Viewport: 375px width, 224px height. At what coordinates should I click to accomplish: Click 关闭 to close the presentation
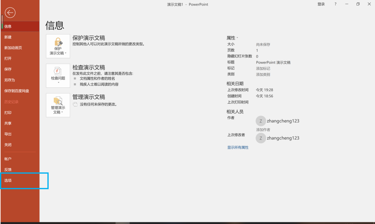pyautogui.click(x=20, y=145)
